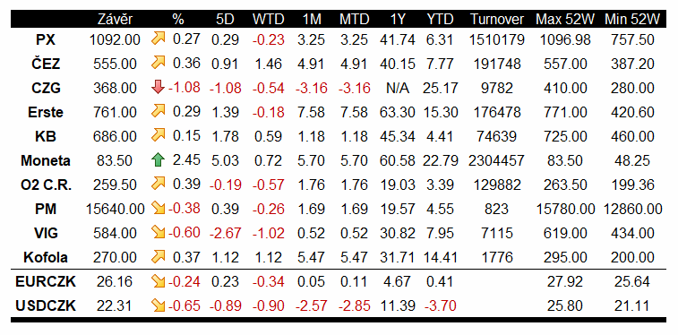The width and height of the screenshot is (678, 335).
Task: Click USDCZK Min 52W value 21.11
Action: 632,306
